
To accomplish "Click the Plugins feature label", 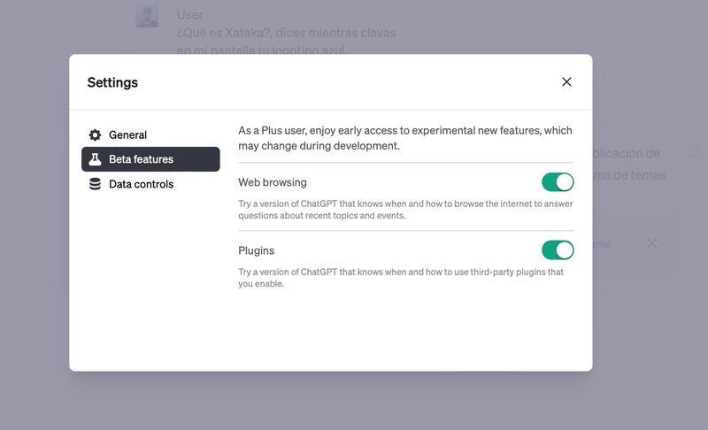I will (x=256, y=250).
